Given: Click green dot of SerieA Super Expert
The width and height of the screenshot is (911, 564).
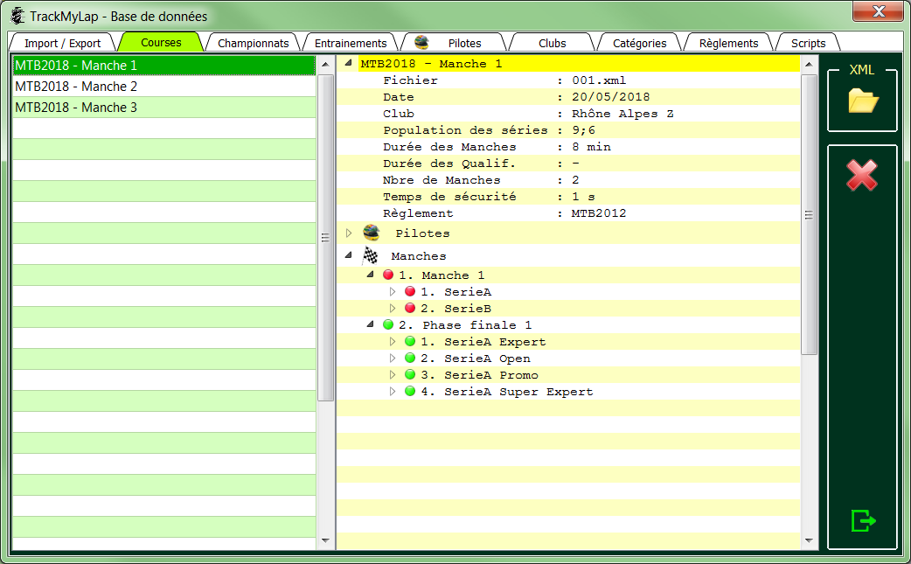Looking at the screenshot, I should [410, 392].
